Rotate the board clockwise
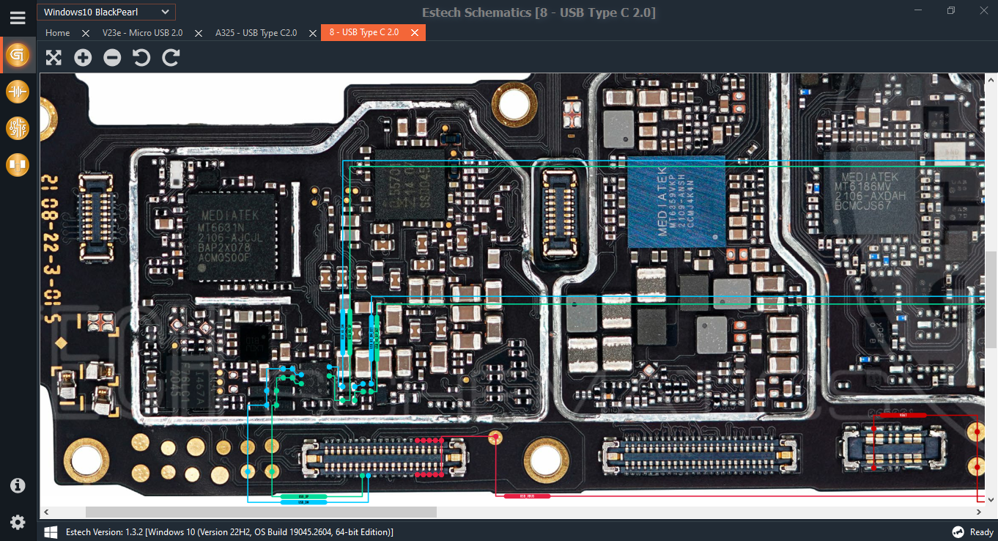The height and width of the screenshot is (541, 998). click(x=171, y=58)
